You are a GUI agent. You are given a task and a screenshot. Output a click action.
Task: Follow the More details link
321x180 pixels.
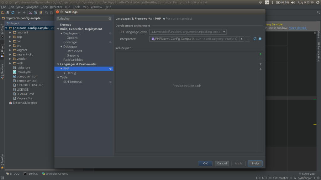coord(298,28)
